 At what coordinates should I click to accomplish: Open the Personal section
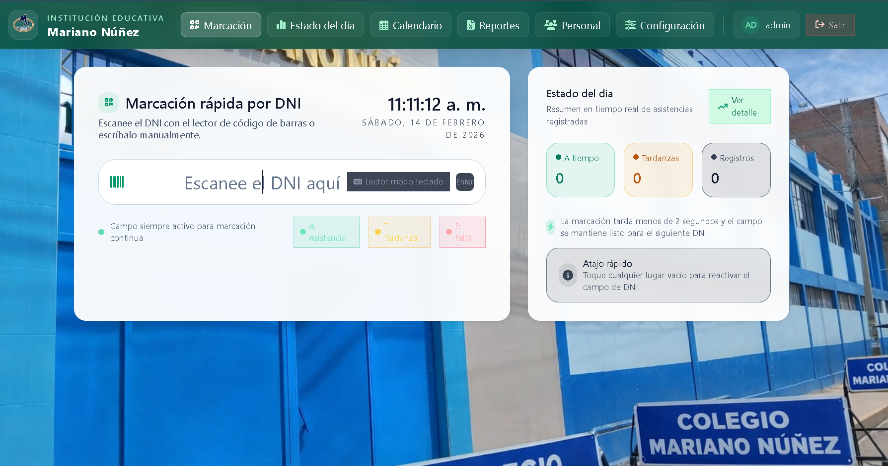pyautogui.click(x=572, y=25)
